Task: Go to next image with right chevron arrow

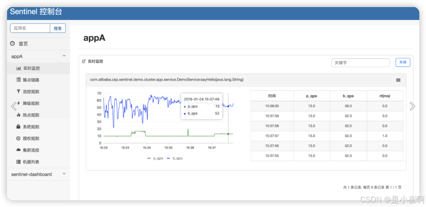Action: point(412,106)
